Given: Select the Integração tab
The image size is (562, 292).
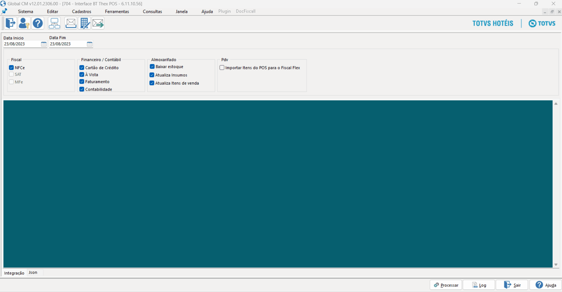Looking at the screenshot, I should 14,273.
